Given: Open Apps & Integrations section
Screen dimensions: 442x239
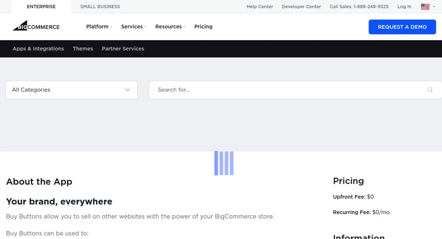Looking at the screenshot, I should [x=38, y=49].
